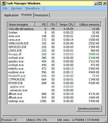Switch to the Applicazioni tab
The image size is (108, 123).
11,15
